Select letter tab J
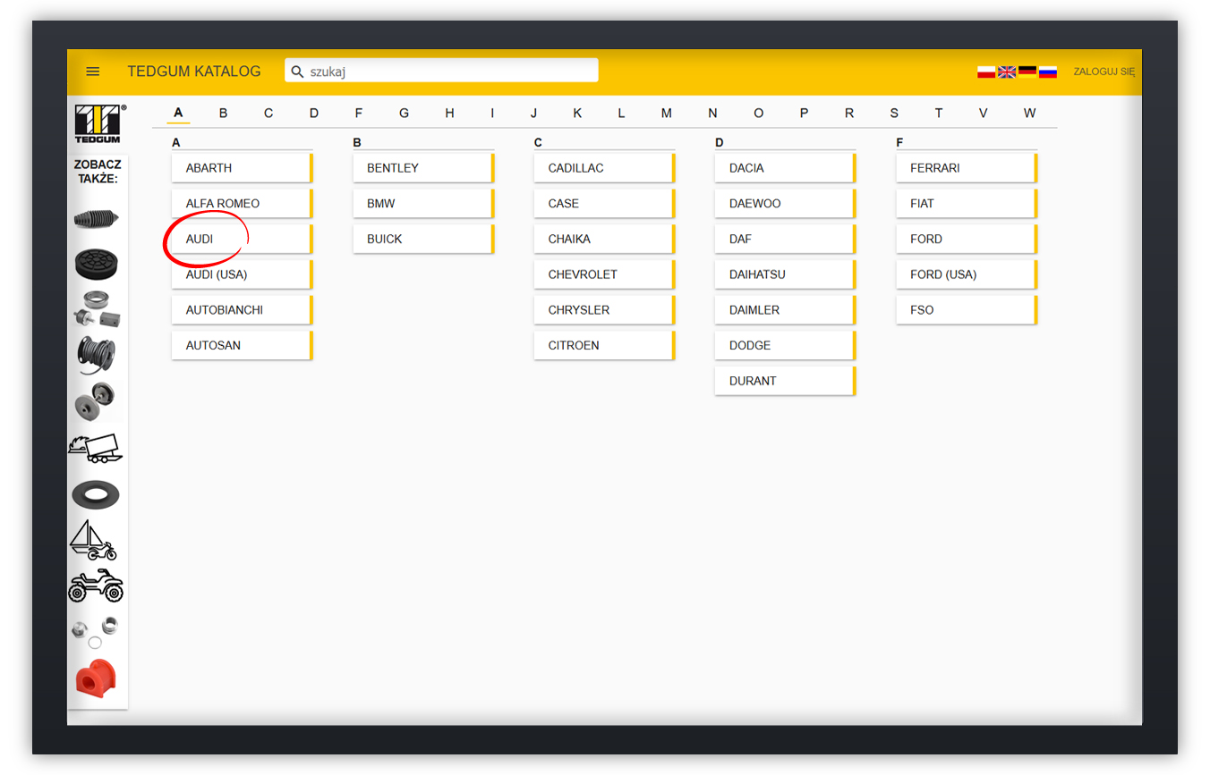This screenshot has width=1210, height=775. click(533, 113)
